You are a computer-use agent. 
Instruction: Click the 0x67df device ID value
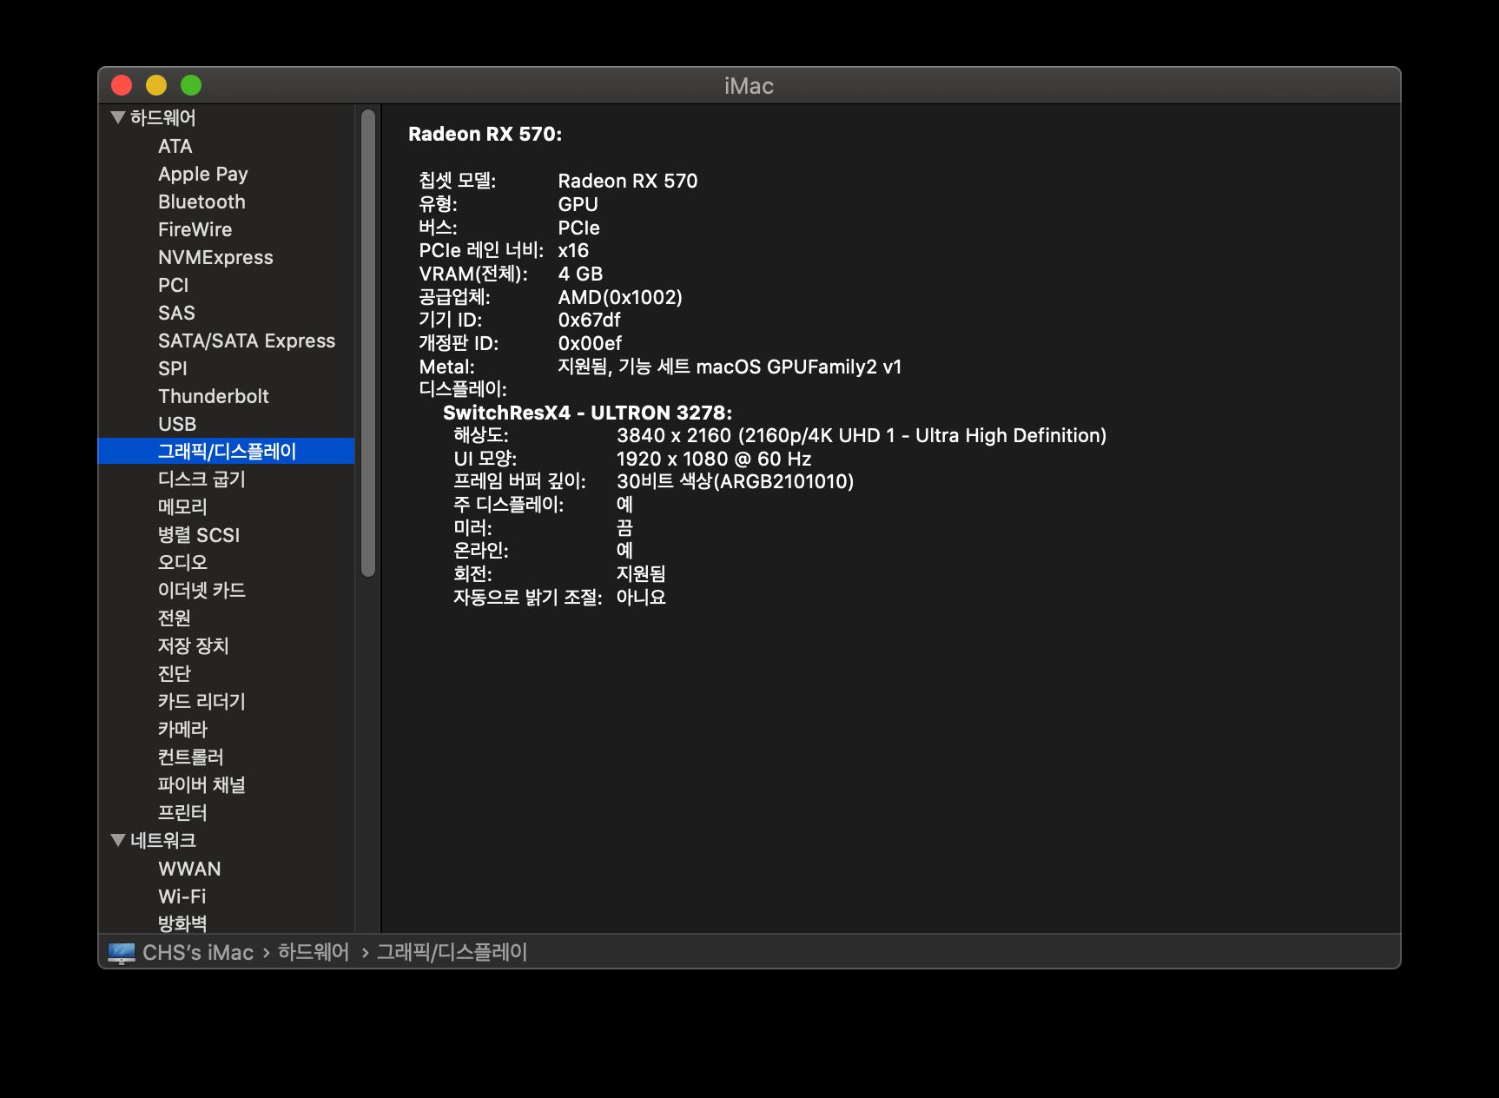coord(590,320)
